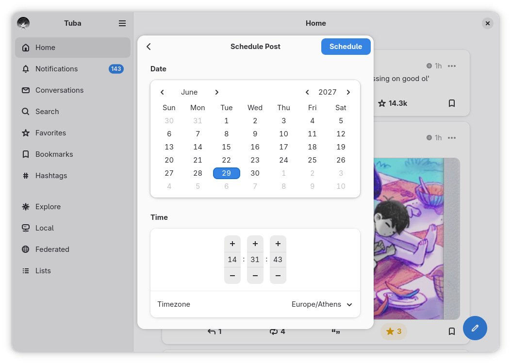Open Explore in the sidebar
Viewport: 511px width, 364px height.
(x=73, y=207)
